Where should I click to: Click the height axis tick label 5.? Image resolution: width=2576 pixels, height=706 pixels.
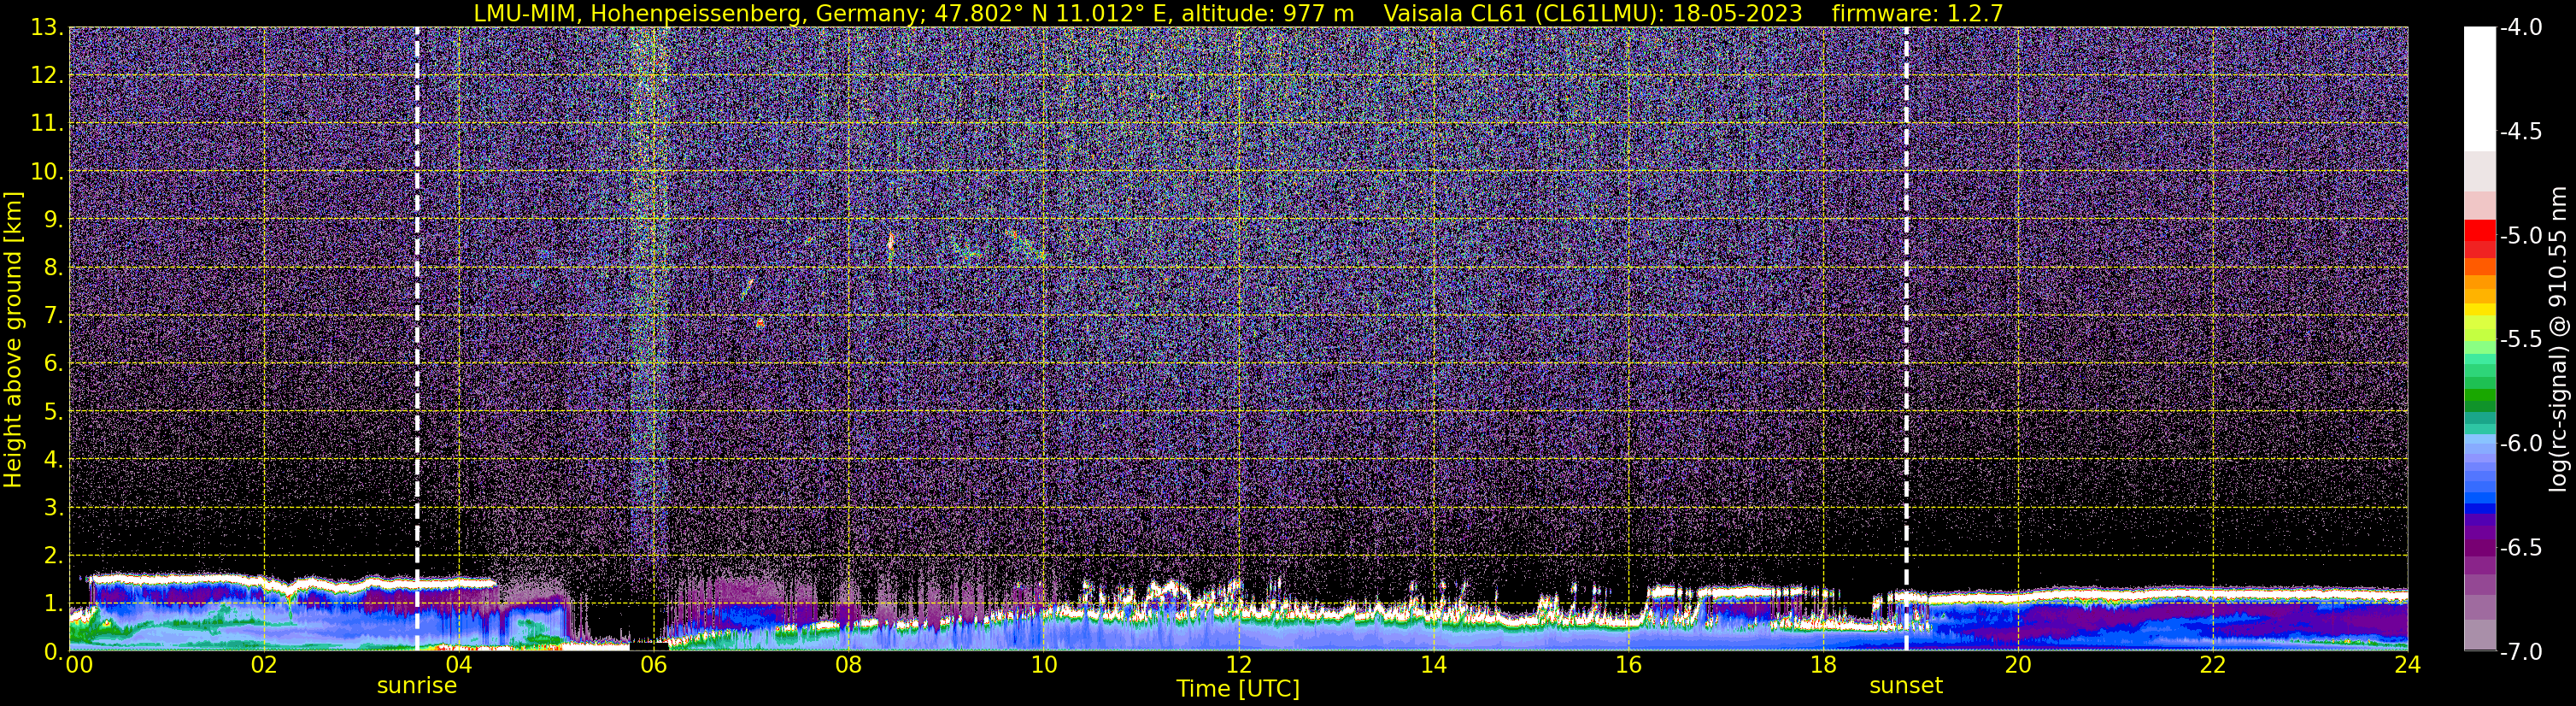(x=52, y=412)
